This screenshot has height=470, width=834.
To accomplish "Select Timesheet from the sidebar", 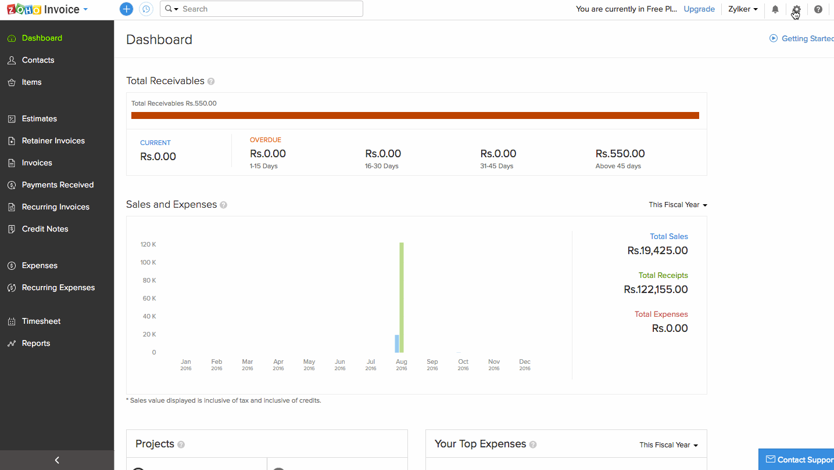I will [x=41, y=321].
